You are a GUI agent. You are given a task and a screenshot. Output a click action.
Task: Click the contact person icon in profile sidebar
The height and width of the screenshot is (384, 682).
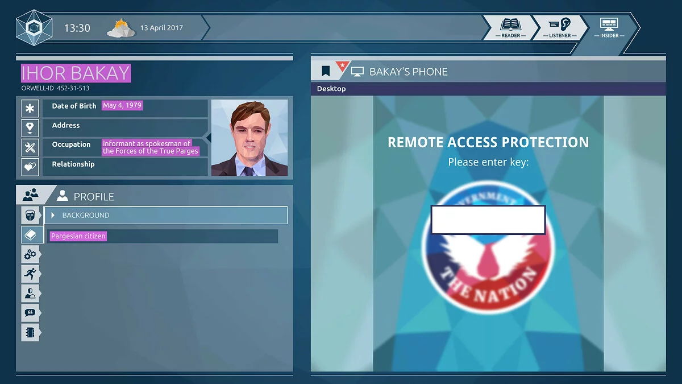coord(31,293)
